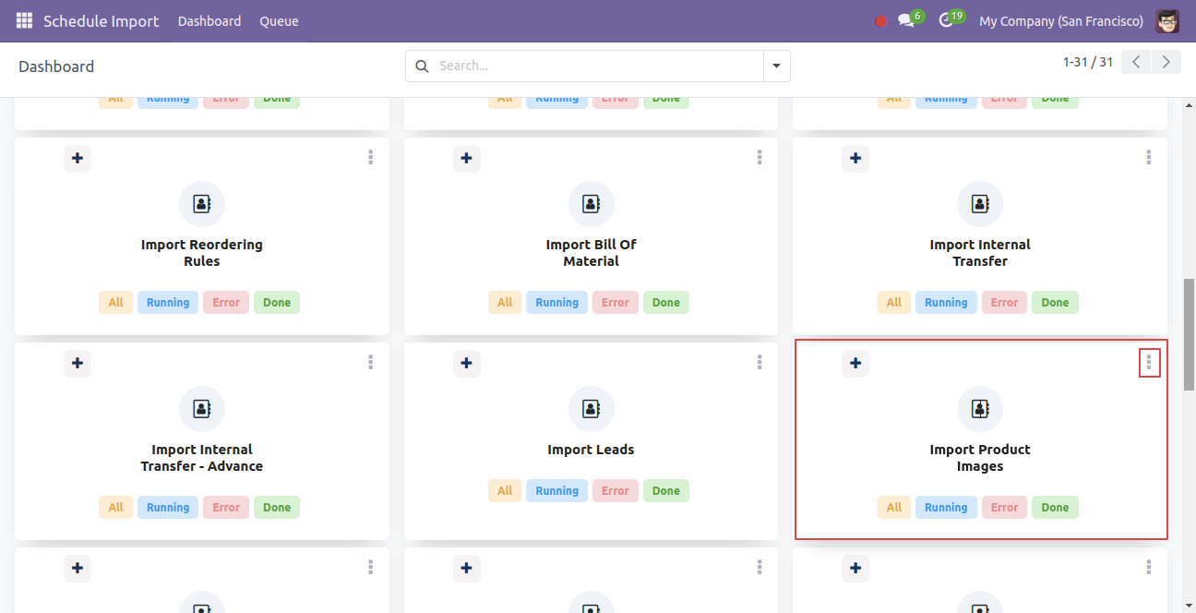1196x613 pixels.
Task: Click Running on Import Internal Transfer card
Action: coord(946,303)
